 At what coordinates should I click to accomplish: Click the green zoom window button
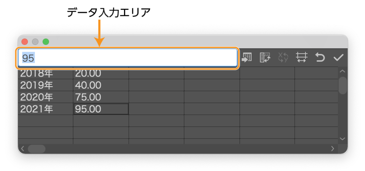click(46, 42)
